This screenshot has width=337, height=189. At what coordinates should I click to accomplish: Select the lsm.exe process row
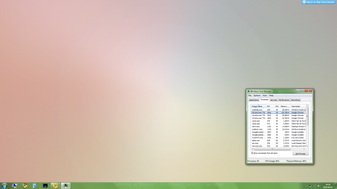point(279,143)
